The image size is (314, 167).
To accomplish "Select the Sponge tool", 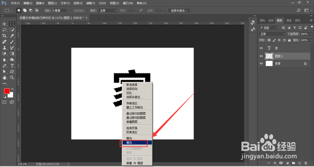I will click(12, 60).
